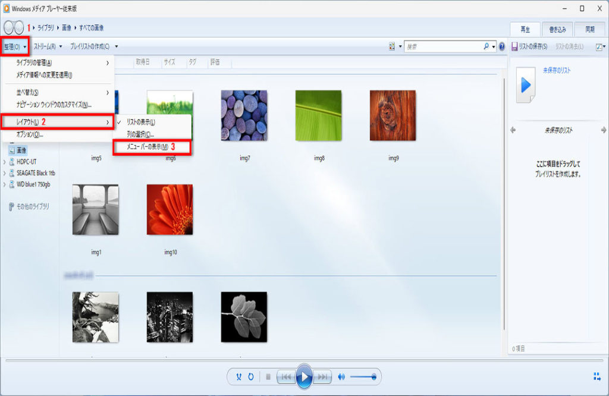Go to the previous track
Viewport: 609px width, 396px height.
click(x=286, y=376)
